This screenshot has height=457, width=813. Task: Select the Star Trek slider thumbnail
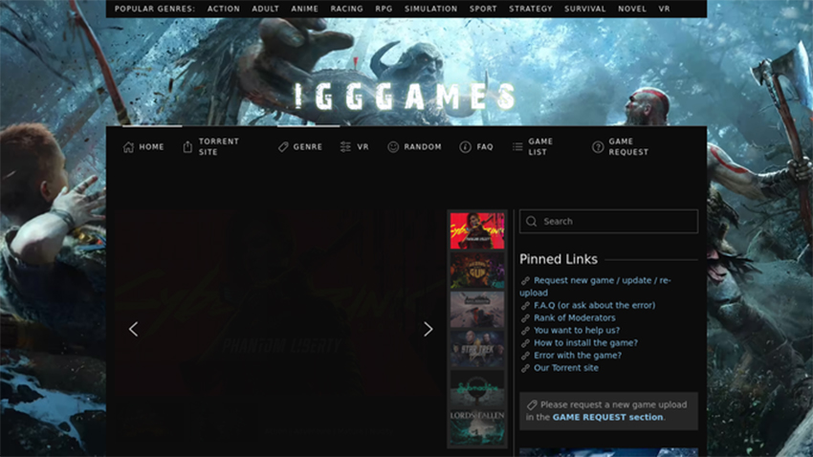point(477,349)
